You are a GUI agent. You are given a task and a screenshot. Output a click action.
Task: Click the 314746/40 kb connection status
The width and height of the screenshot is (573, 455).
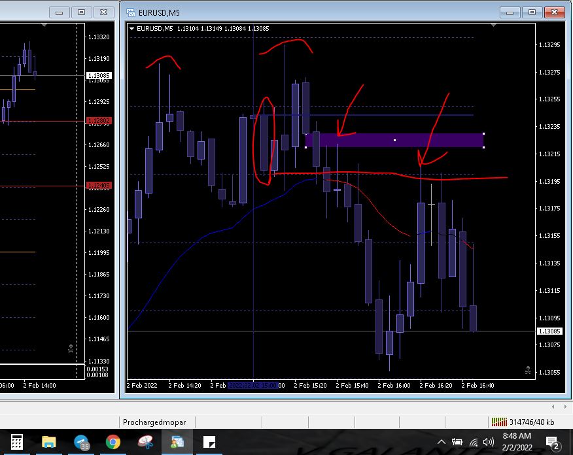pos(532,422)
